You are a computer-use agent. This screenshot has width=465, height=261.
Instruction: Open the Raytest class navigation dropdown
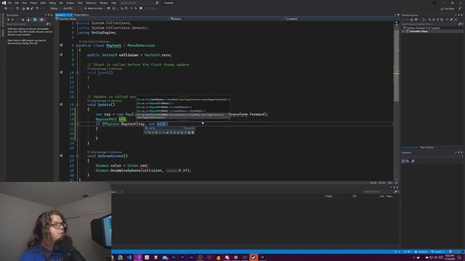point(227,19)
